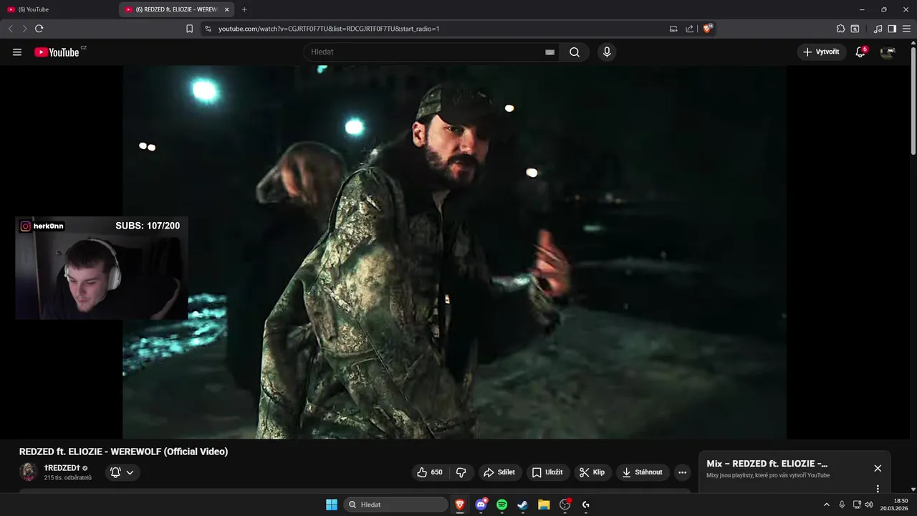Expand the subscription notification bell dropdown
The height and width of the screenshot is (516, 917).
point(123,472)
